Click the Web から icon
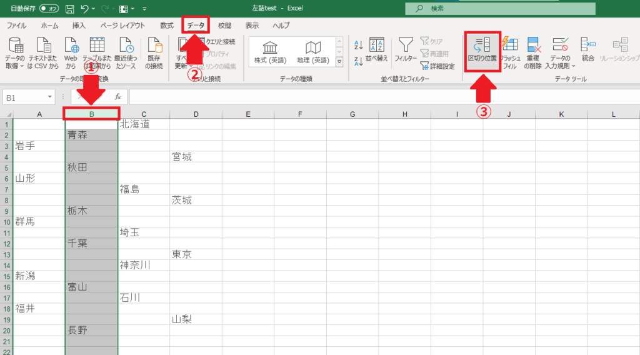 coord(71,53)
